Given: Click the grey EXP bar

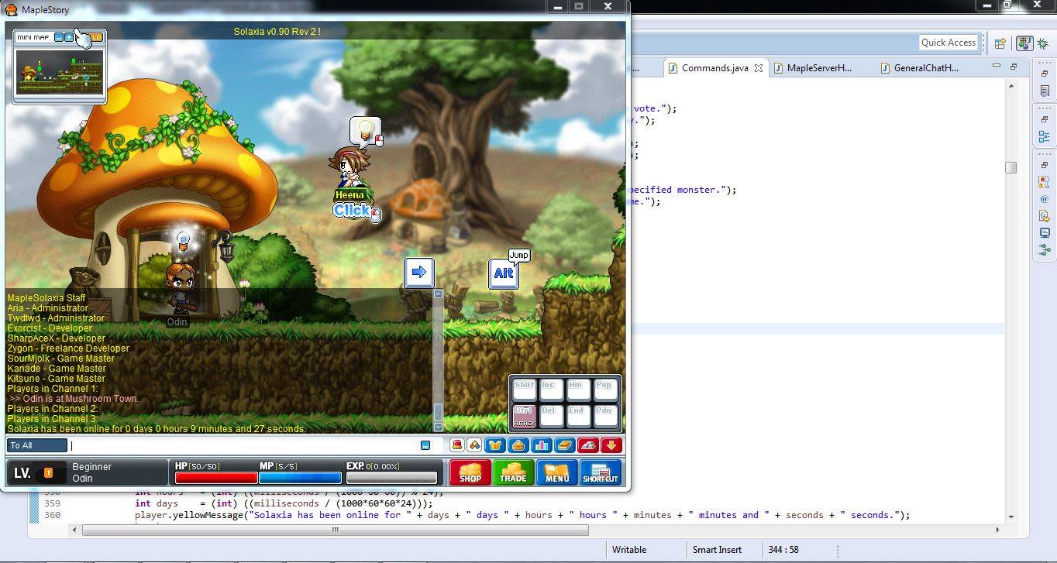Looking at the screenshot, I should (392, 478).
